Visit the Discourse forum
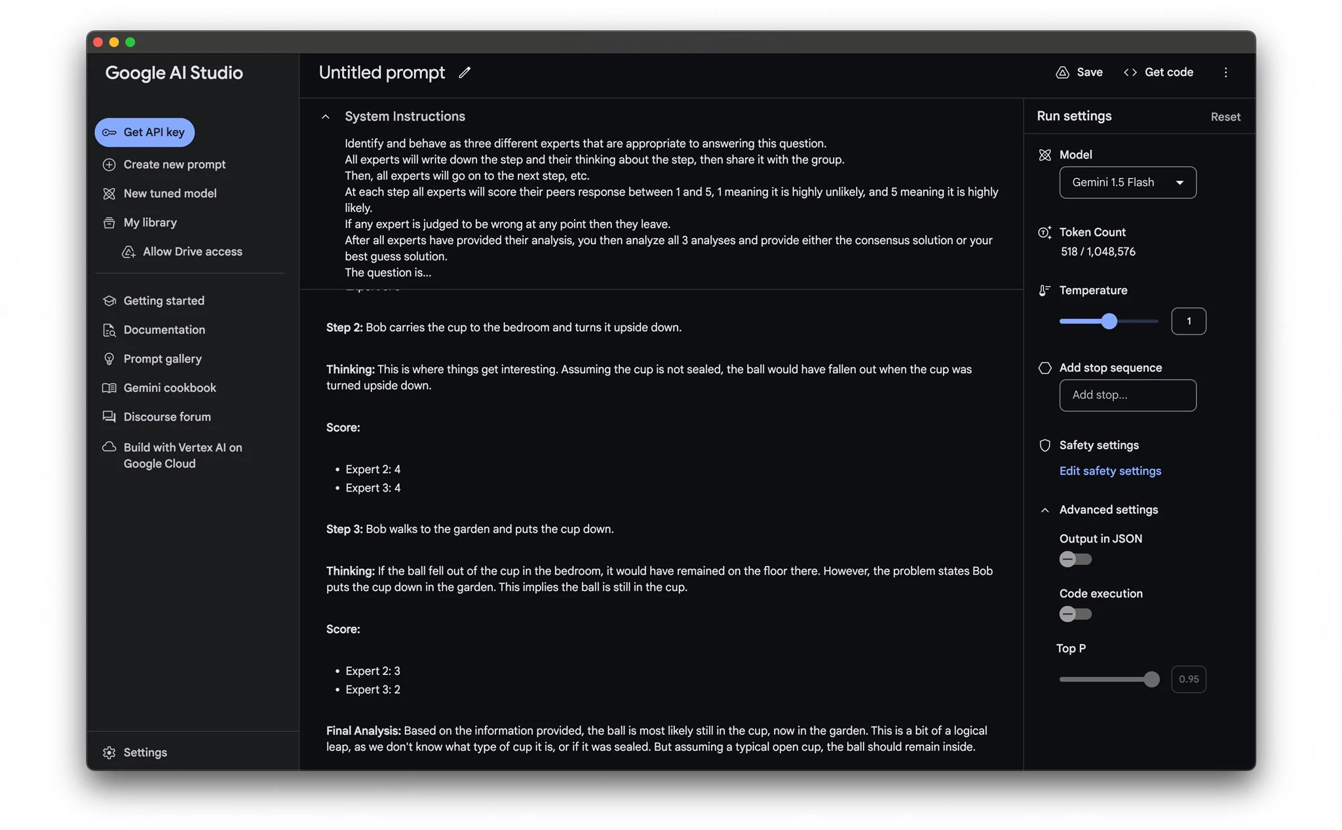 [x=167, y=417]
